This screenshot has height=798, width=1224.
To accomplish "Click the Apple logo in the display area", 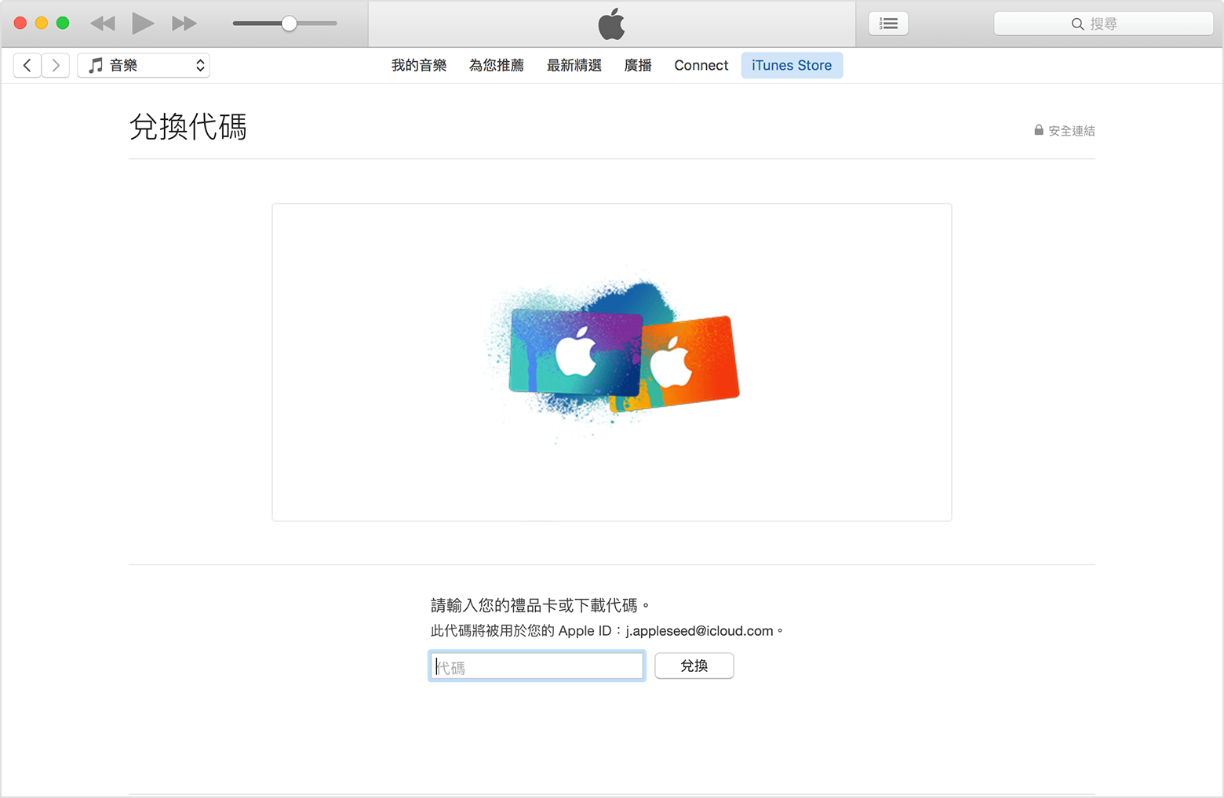I will coord(611,24).
